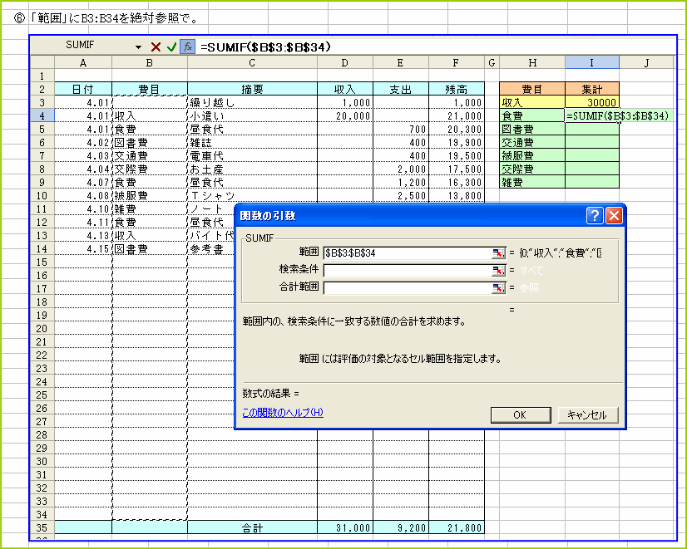Click the 検索条件 range selector icon
Image resolution: width=687 pixels, height=549 pixels.
click(498, 270)
